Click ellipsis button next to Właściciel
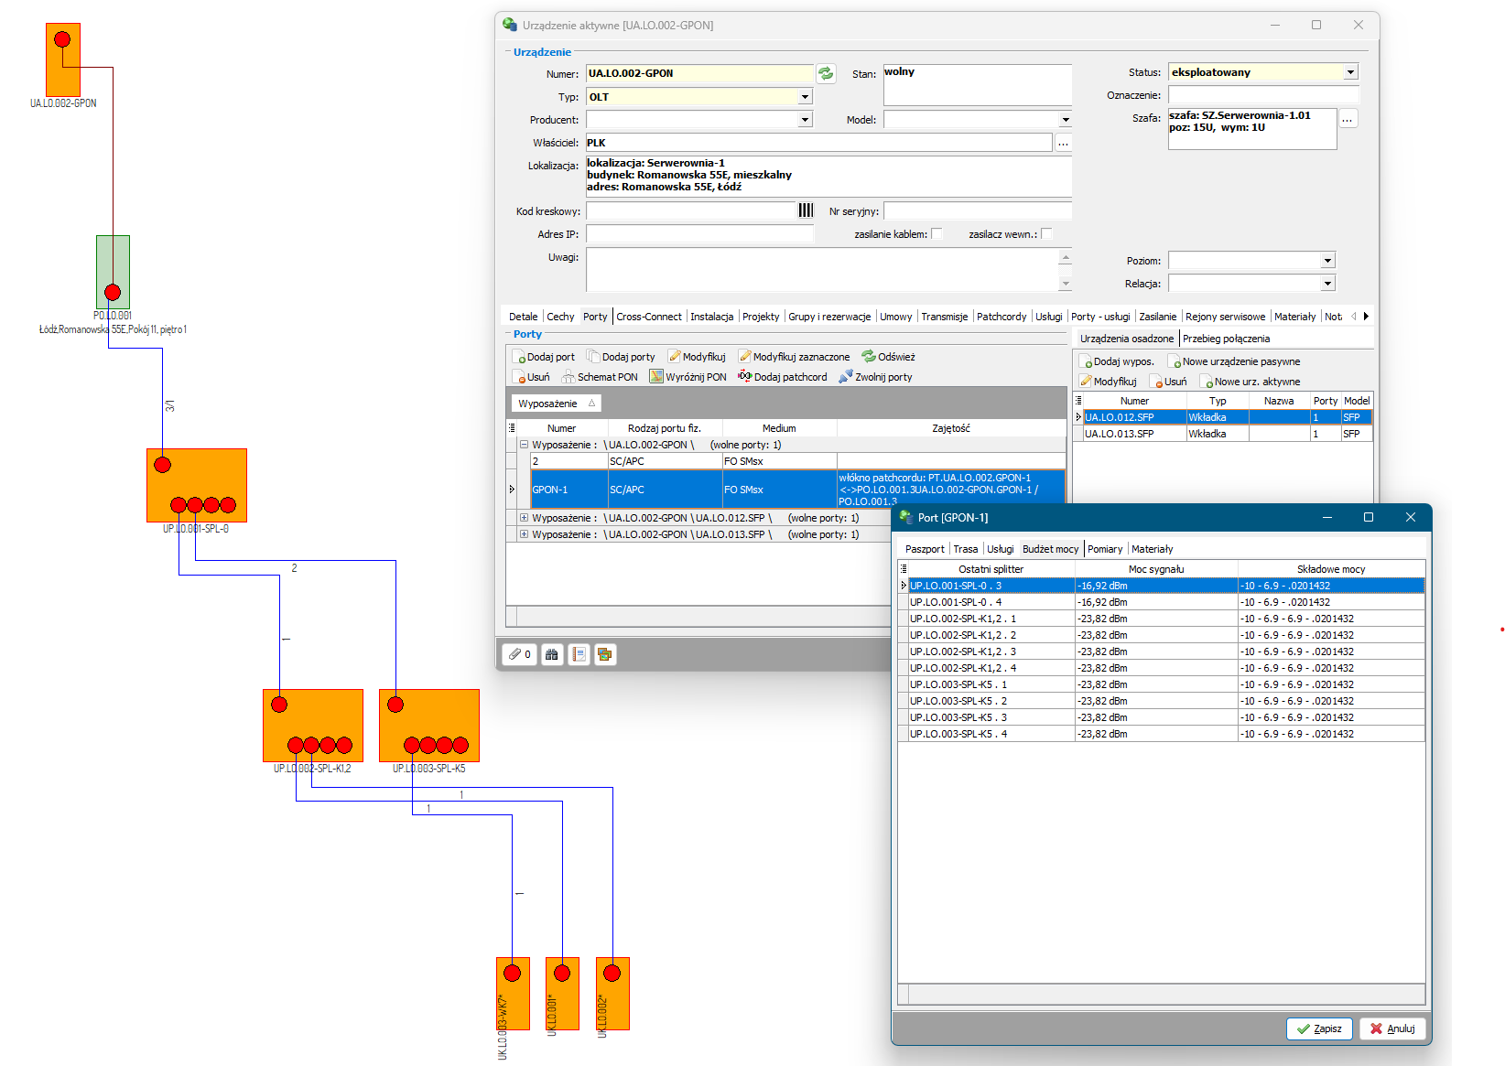 click(1063, 143)
